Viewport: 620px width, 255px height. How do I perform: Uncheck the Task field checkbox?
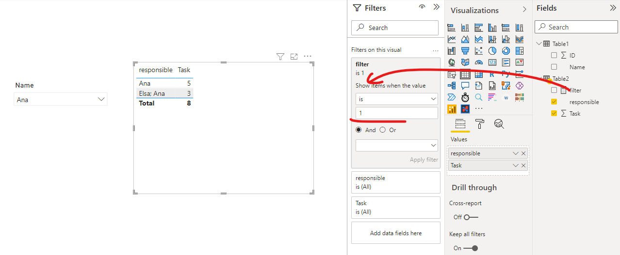(554, 114)
